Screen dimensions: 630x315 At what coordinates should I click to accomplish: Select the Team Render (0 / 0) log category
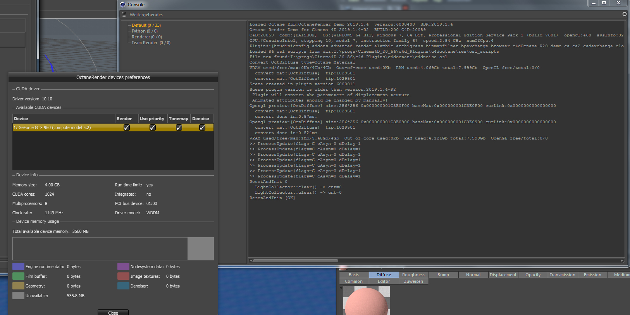(151, 43)
